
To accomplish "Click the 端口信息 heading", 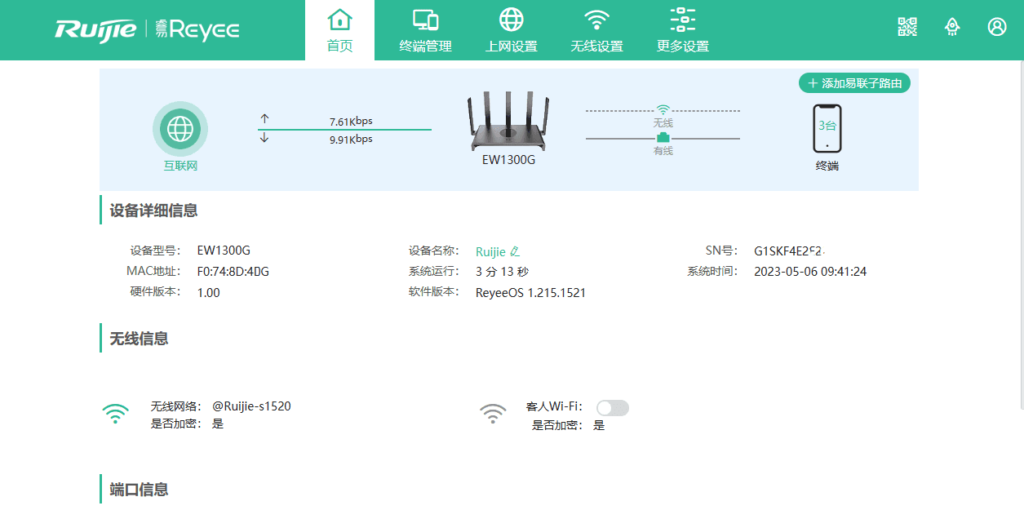I will (x=139, y=490).
